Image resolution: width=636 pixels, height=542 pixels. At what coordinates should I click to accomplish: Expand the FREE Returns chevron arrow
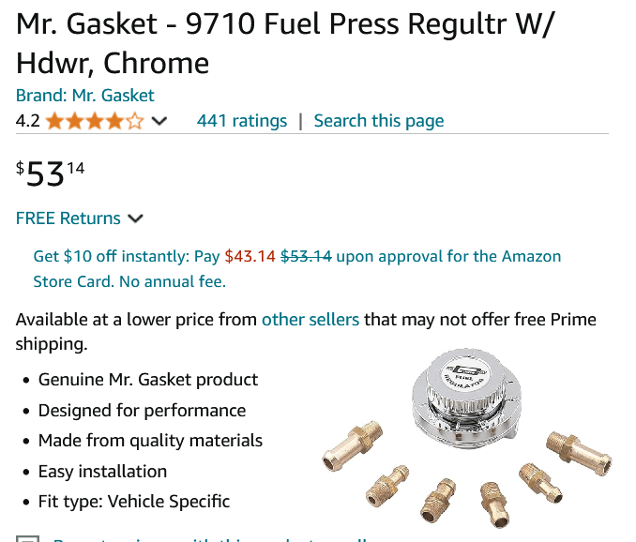pos(135,218)
